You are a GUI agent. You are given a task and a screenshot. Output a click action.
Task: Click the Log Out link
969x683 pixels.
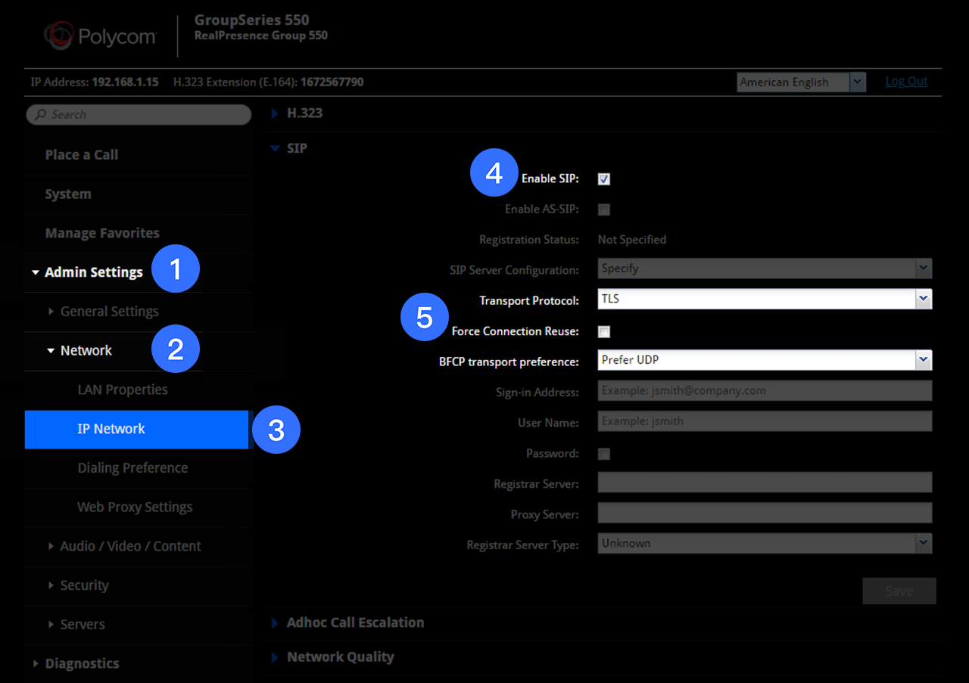click(x=906, y=81)
